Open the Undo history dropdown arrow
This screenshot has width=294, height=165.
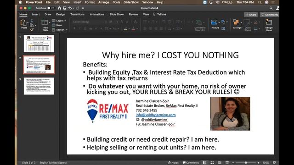pos(73,8)
